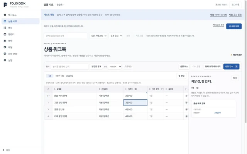Open the 카테고리 관리 link

coord(218,25)
